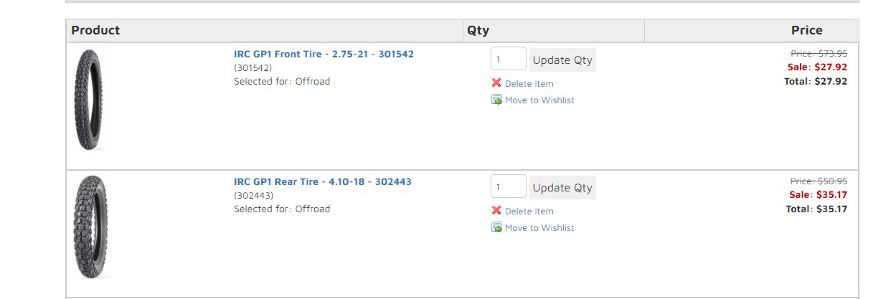896x299 pixels.
Task: Click red X icon for front tire
Action: [x=496, y=83]
